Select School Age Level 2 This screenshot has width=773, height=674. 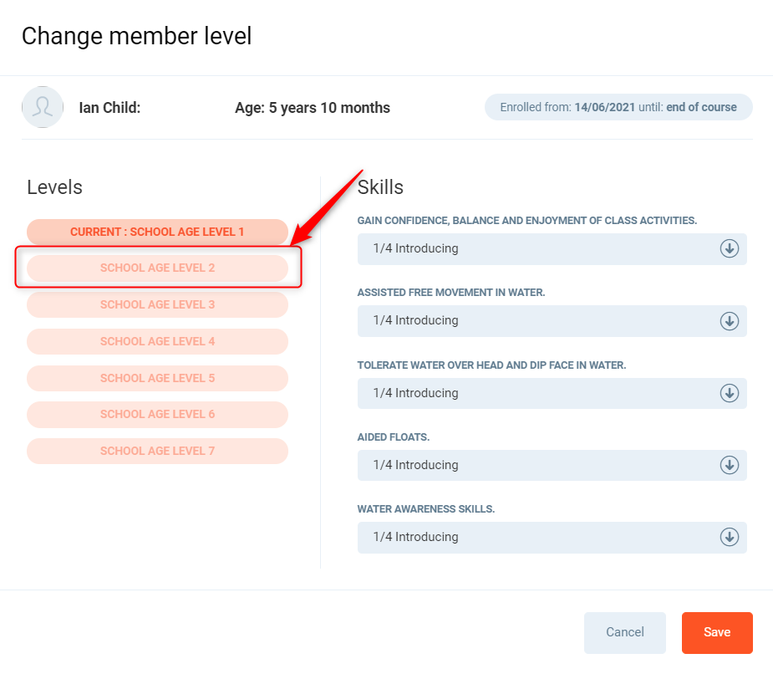point(157,268)
